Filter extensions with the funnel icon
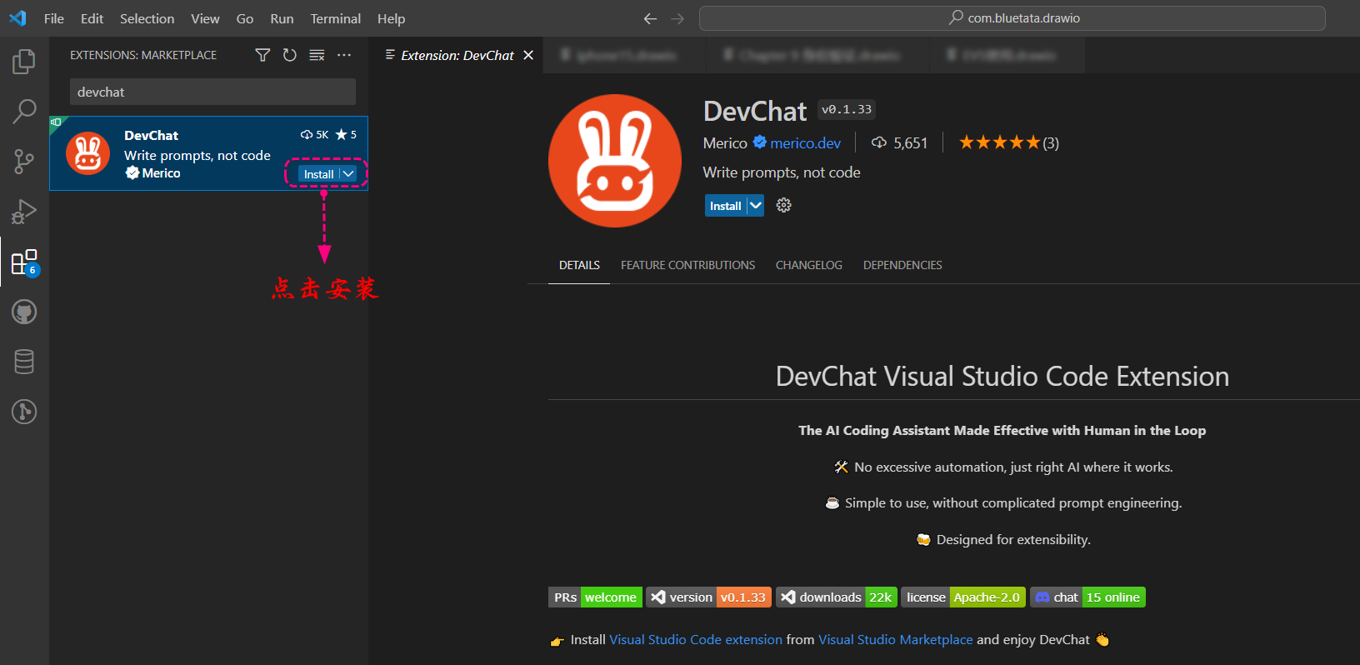The image size is (1360, 665). (262, 55)
